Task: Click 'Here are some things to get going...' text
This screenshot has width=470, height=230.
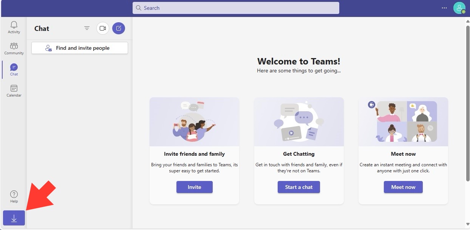Action: click(299, 71)
